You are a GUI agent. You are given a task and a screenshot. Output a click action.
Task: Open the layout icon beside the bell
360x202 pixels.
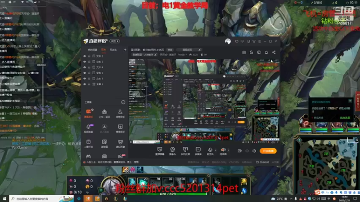click(x=259, y=53)
